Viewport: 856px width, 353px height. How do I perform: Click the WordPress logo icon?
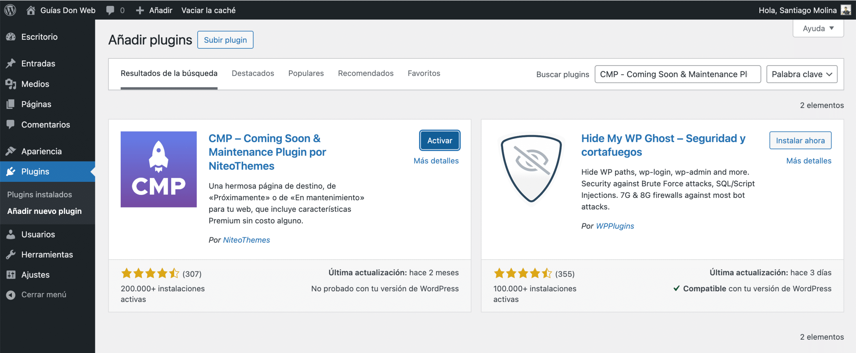tap(10, 10)
